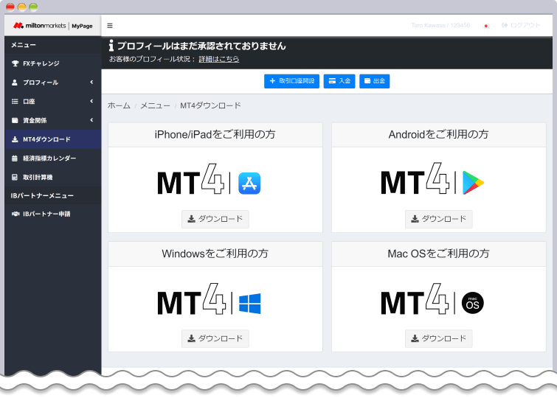This screenshot has height=398, width=557.
Task: Download MT4 for Android
Action: point(439,219)
